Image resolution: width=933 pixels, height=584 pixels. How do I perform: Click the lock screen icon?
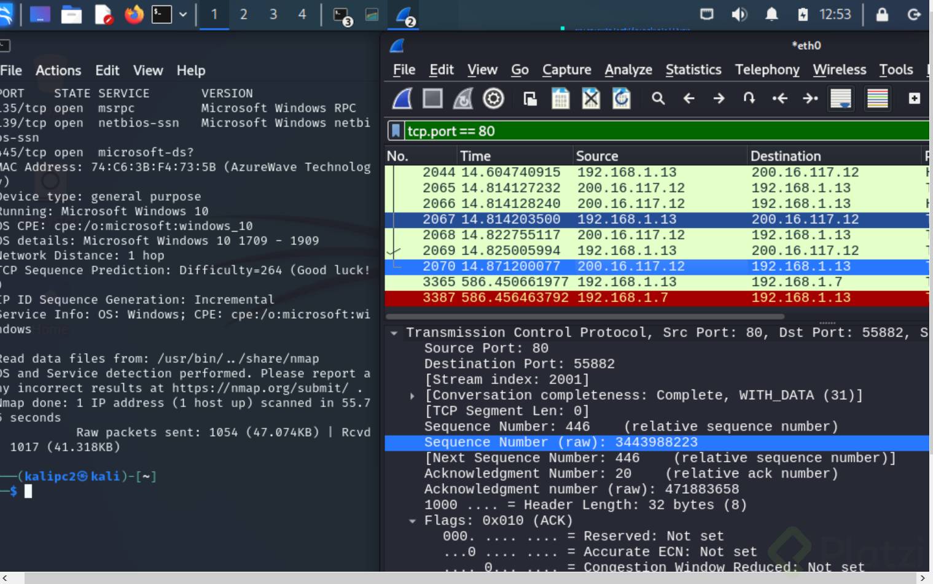pos(882,14)
